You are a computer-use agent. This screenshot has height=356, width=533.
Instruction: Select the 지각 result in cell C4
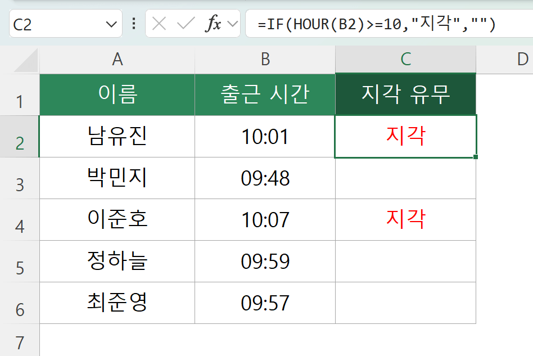click(x=405, y=219)
